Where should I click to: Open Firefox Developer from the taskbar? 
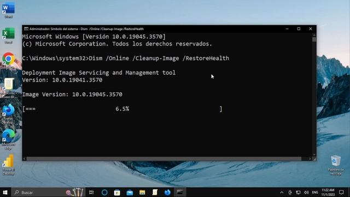point(167,192)
